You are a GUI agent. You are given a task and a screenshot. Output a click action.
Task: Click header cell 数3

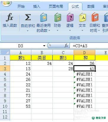click(63, 58)
